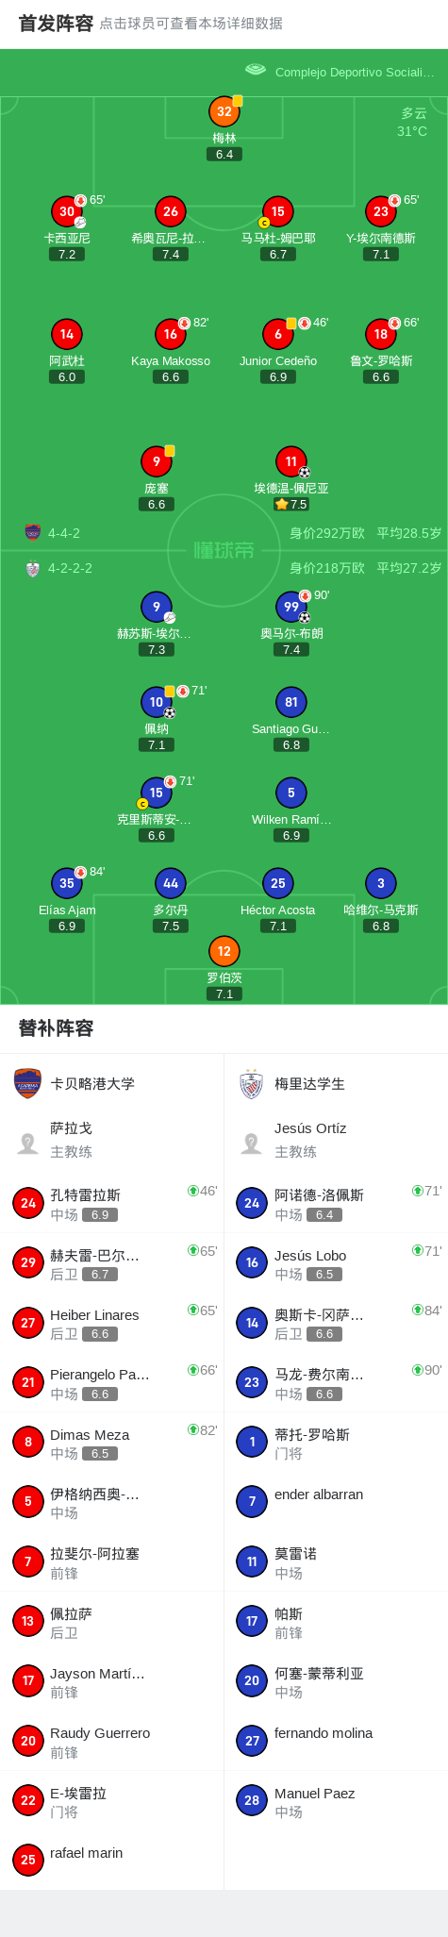This screenshot has height=1937, width=448.
Task: Open coach 萨拉戈 profile
Action: pyautogui.click(x=112, y=1140)
